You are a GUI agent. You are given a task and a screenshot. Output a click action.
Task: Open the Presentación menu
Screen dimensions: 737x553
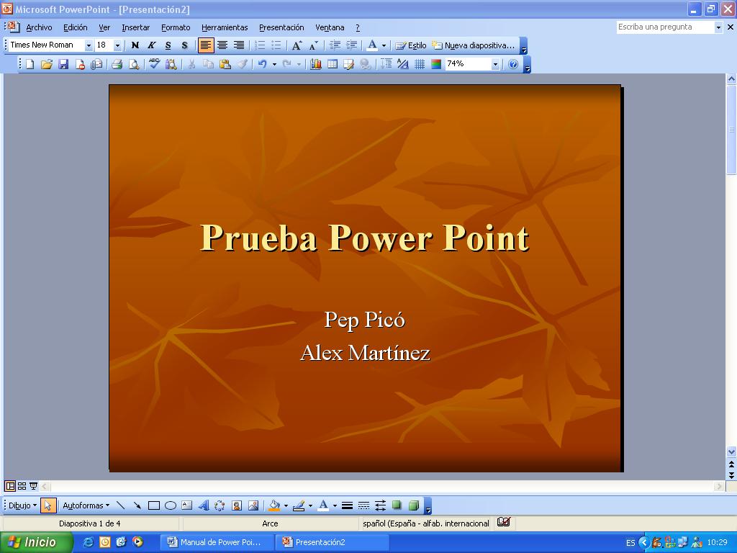[x=281, y=27]
